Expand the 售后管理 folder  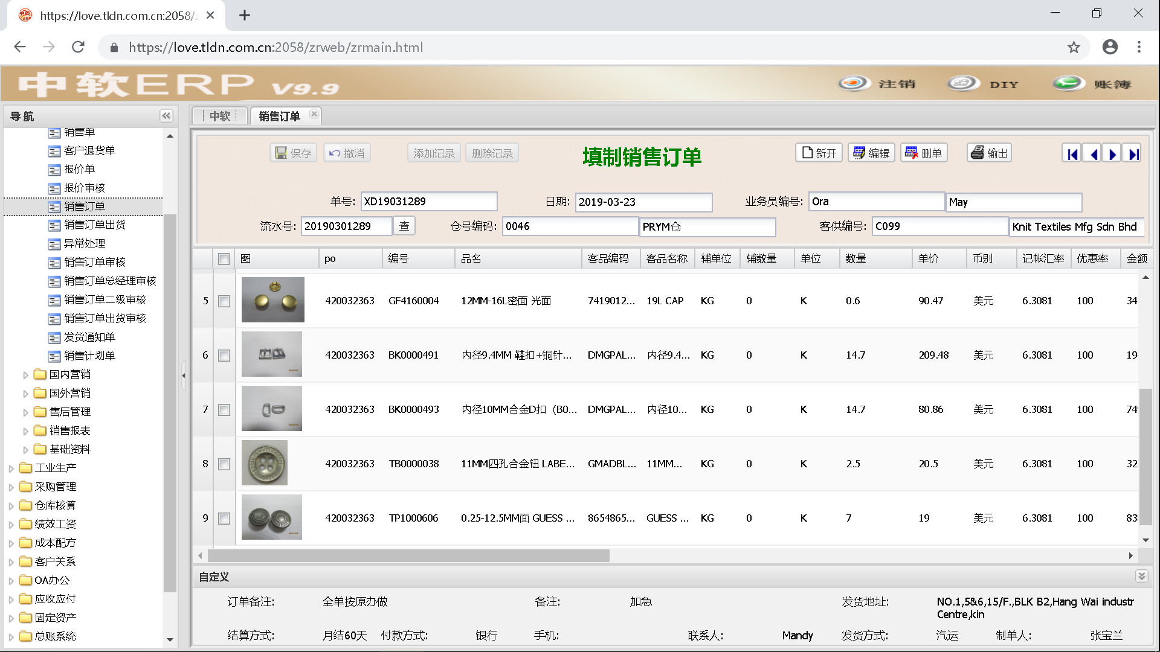25,412
